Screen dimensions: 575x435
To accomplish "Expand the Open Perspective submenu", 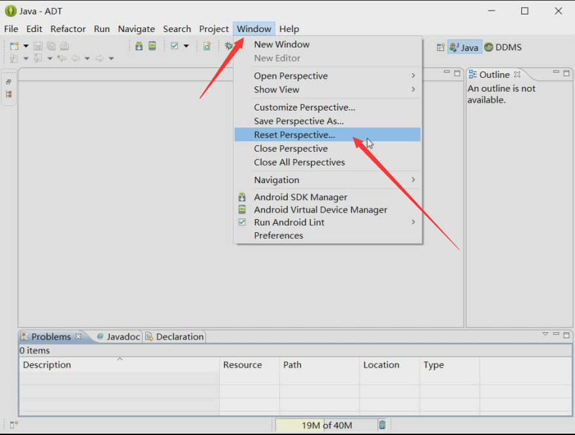I will pos(328,76).
